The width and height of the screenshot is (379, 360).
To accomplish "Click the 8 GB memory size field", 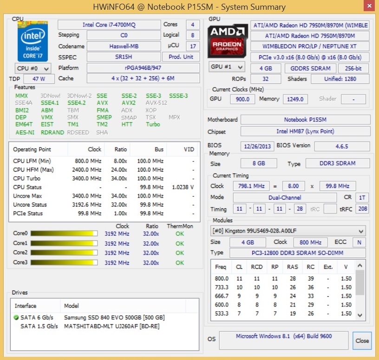I will pos(259,163).
